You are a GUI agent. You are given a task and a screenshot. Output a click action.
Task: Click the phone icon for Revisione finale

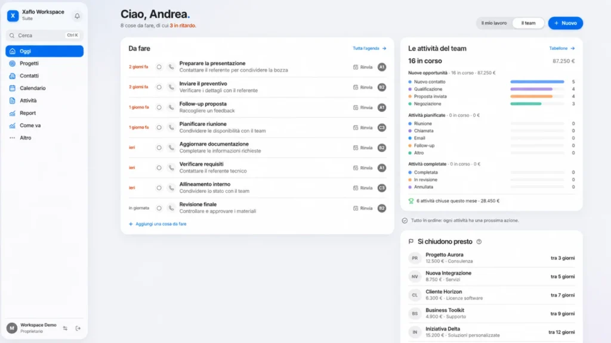pyautogui.click(x=171, y=208)
